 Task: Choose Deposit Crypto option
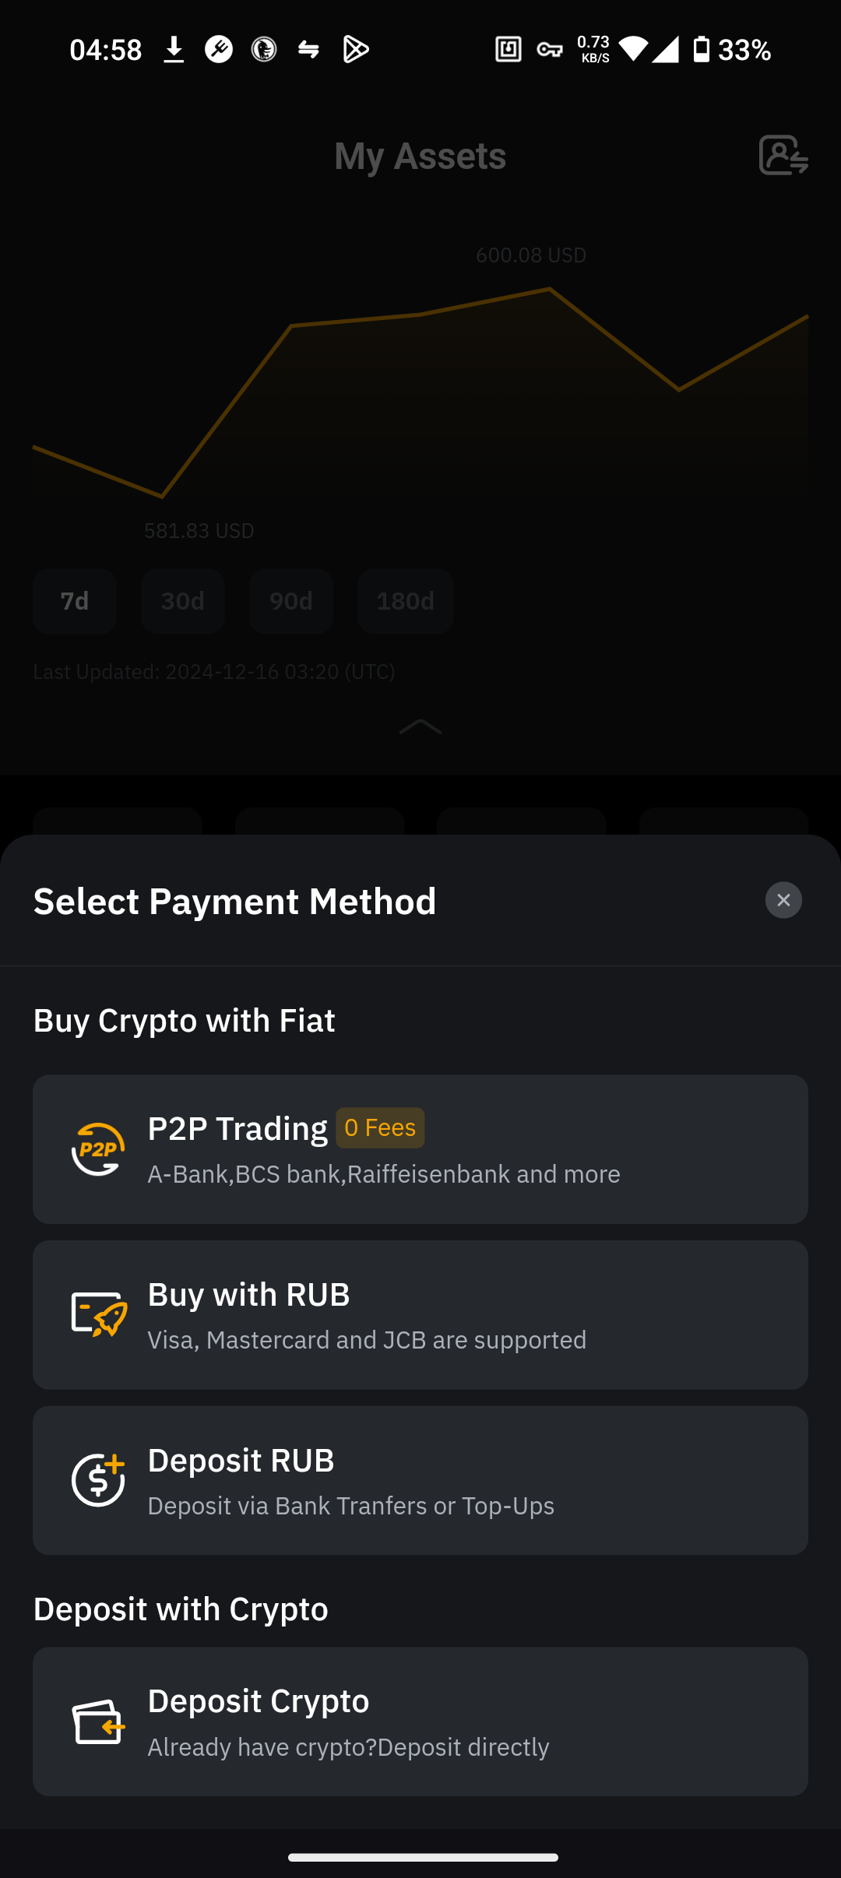coord(420,1721)
